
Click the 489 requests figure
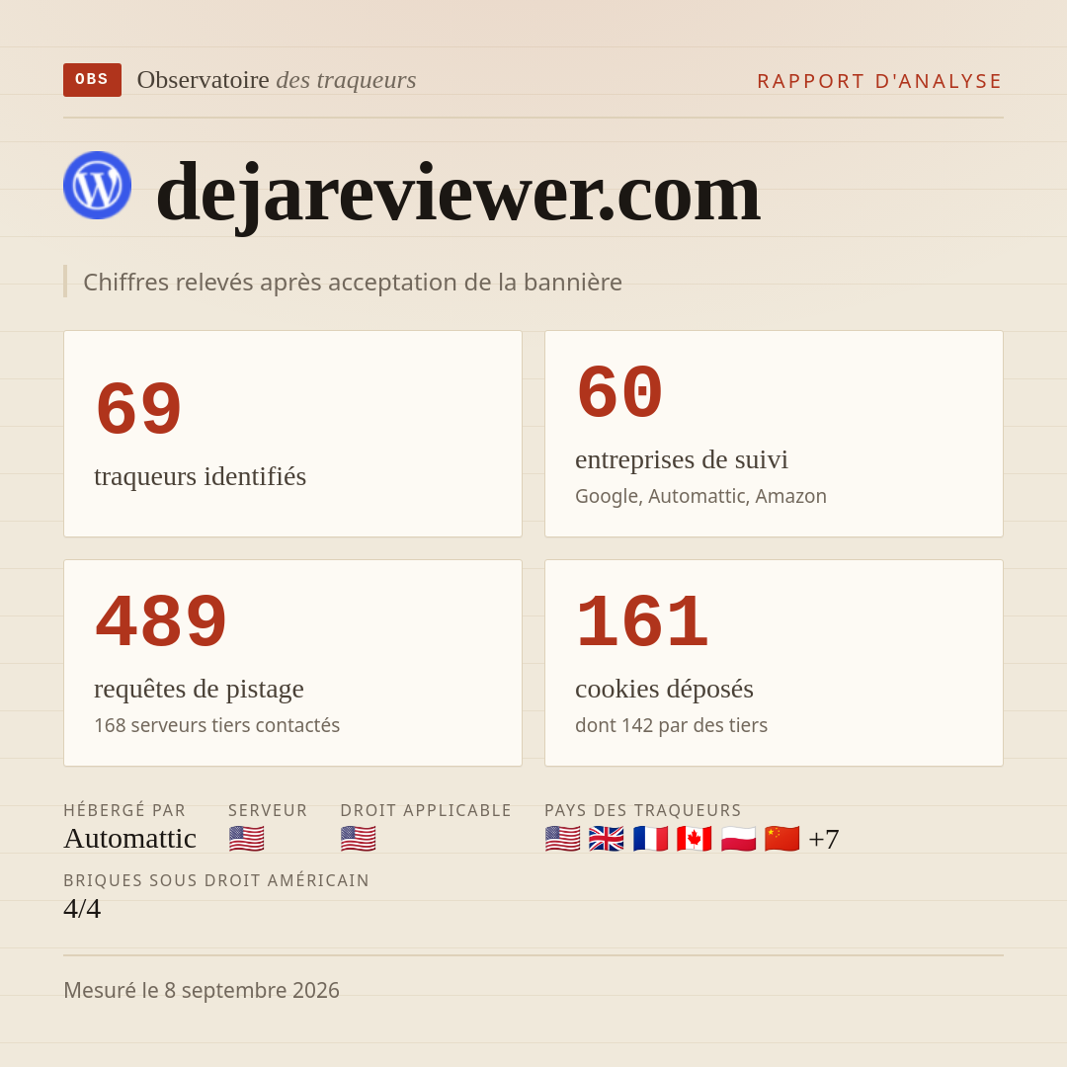(x=161, y=622)
